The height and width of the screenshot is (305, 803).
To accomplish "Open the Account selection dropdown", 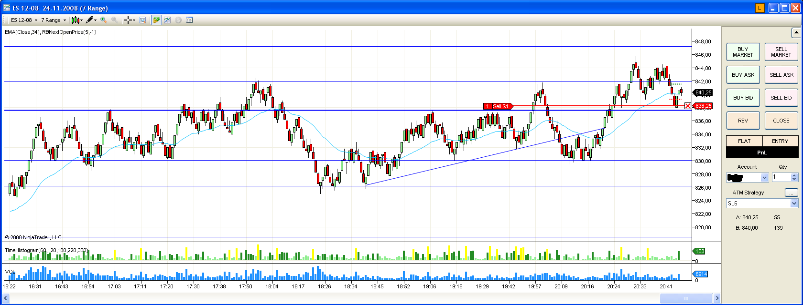I will pos(764,178).
